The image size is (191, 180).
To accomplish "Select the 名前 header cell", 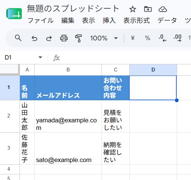I will (27, 88).
